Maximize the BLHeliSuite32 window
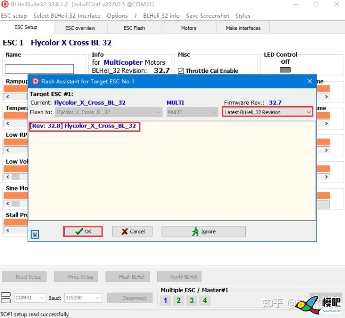 click(x=316, y=4)
